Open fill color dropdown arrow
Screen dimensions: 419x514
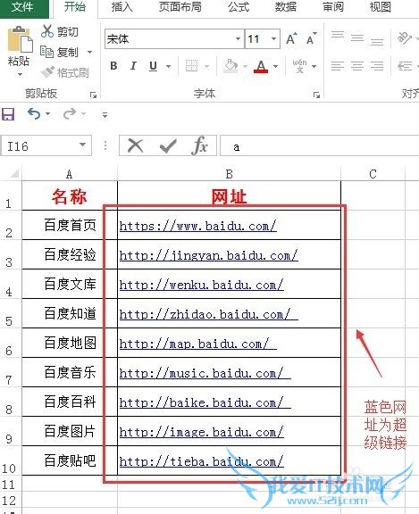245,67
